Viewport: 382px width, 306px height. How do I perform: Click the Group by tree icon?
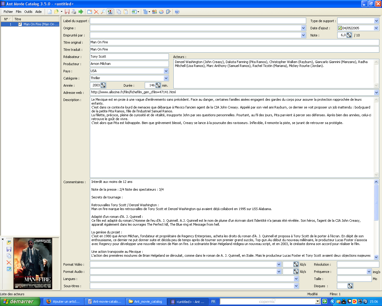coord(145,12)
